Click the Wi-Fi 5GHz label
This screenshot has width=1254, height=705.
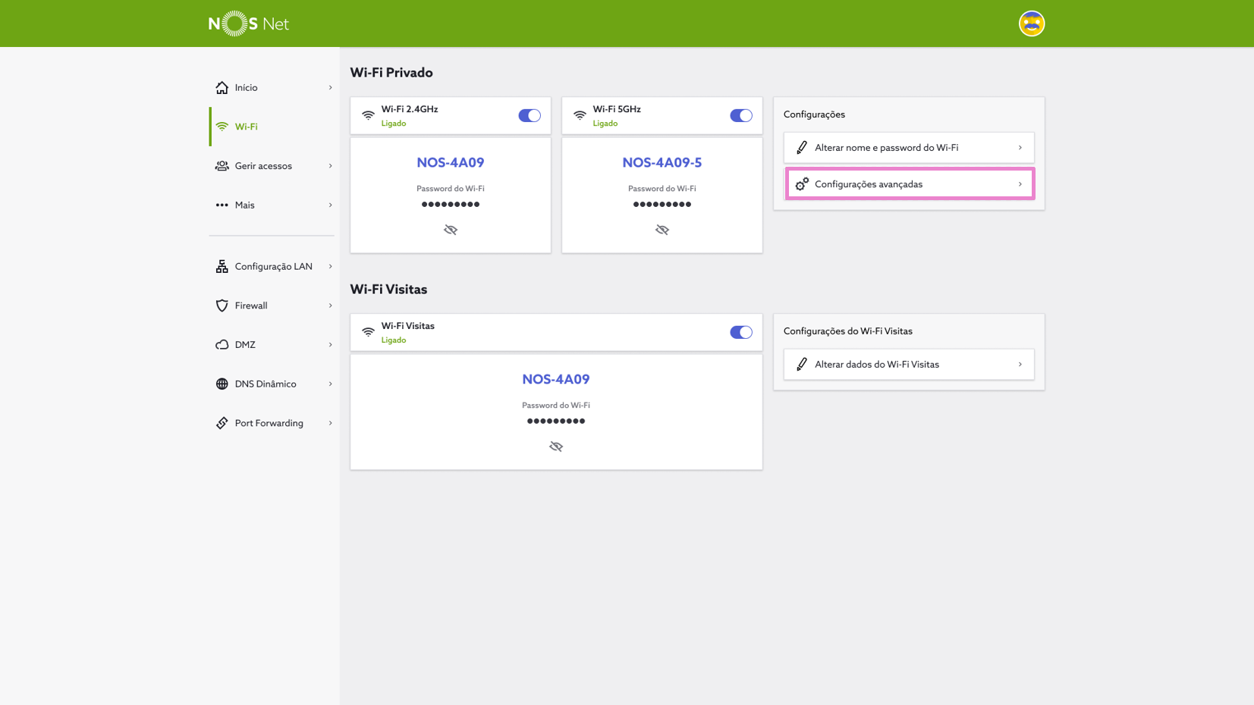[617, 109]
